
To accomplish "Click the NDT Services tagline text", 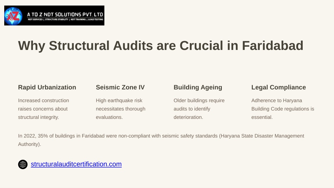I will [x=35, y=19].
